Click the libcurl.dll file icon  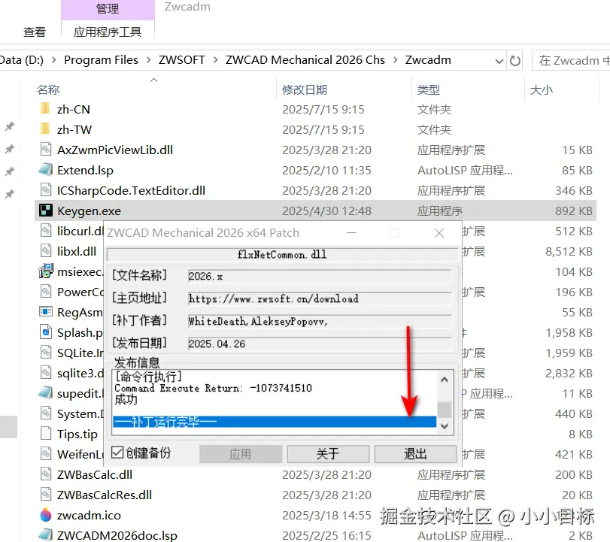coord(46,231)
